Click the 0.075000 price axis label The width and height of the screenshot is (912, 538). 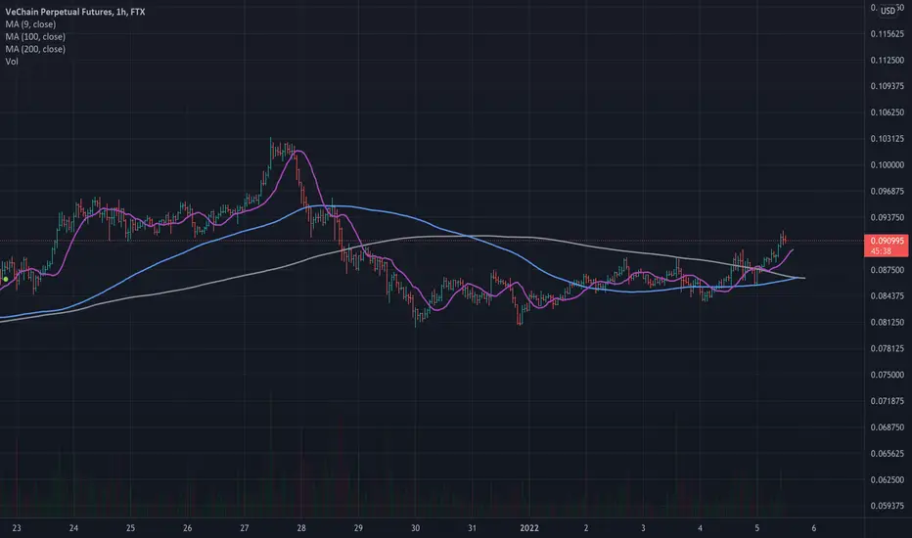887,375
